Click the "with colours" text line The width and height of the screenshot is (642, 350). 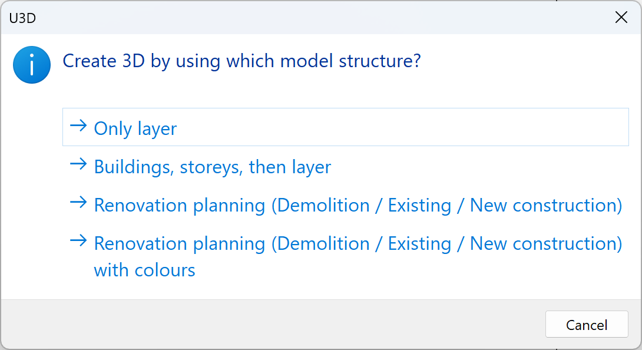click(x=144, y=270)
